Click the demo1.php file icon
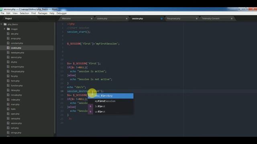Viewport: 257px width, 144px height. (x=8, y=57)
